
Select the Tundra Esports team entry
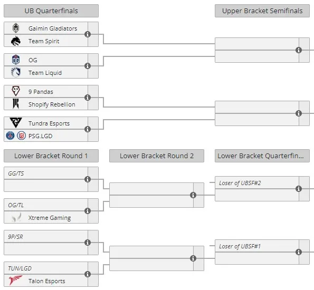[46, 123]
